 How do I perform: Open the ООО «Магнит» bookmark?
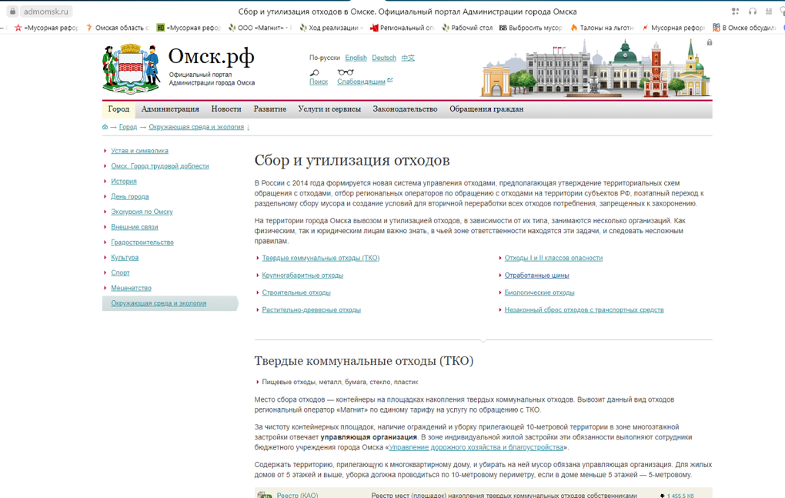tap(260, 28)
